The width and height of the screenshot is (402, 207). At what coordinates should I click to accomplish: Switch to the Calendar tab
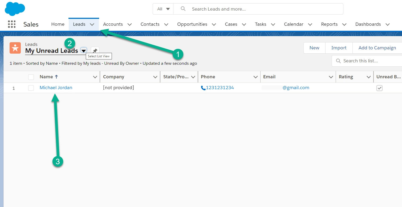click(x=294, y=24)
